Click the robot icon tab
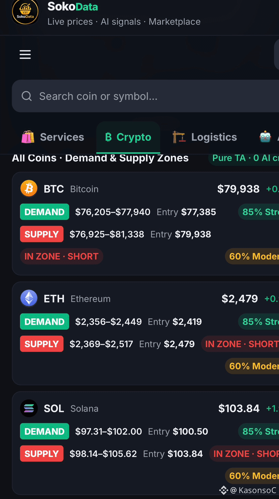Viewport: 279px width, 499px height. (x=266, y=137)
